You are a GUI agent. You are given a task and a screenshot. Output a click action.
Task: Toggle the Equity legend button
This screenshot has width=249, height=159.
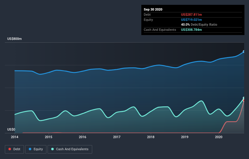point(36,149)
